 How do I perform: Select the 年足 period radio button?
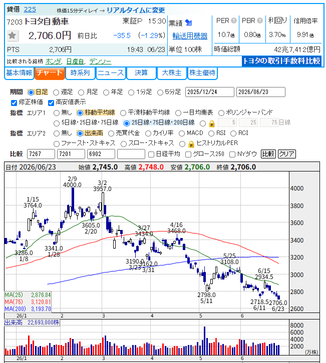pos(106,92)
